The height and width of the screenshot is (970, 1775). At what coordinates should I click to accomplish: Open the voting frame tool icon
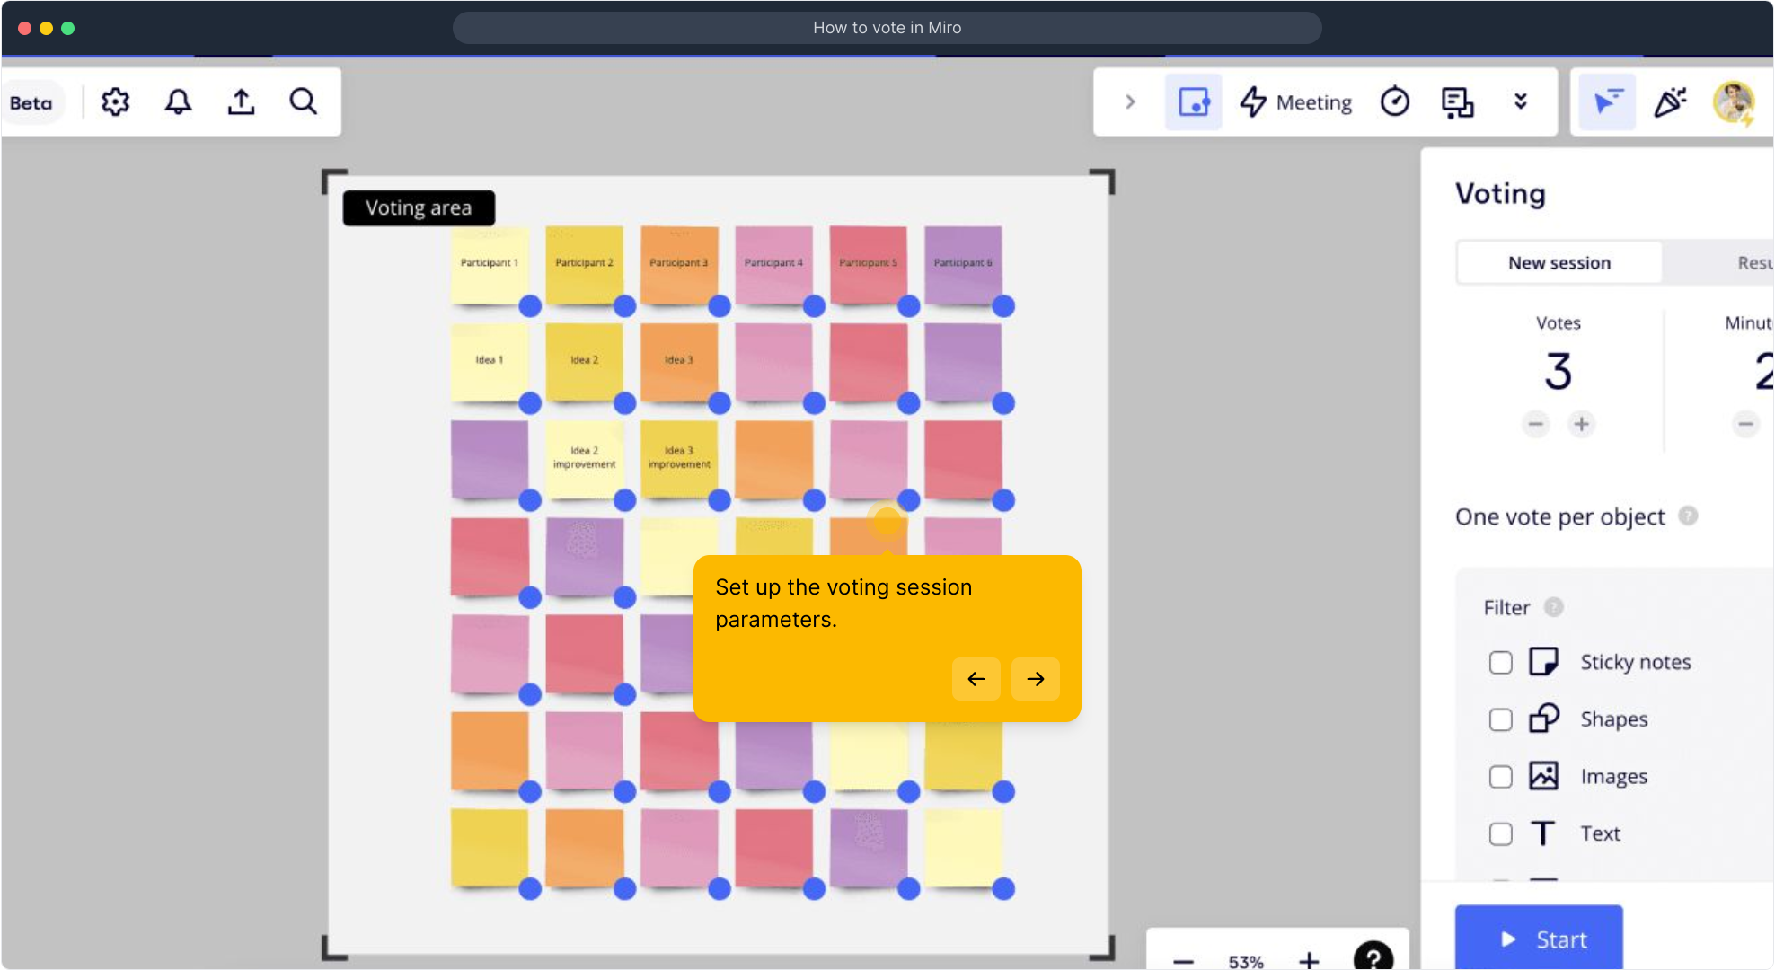pyautogui.click(x=1193, y=101)
